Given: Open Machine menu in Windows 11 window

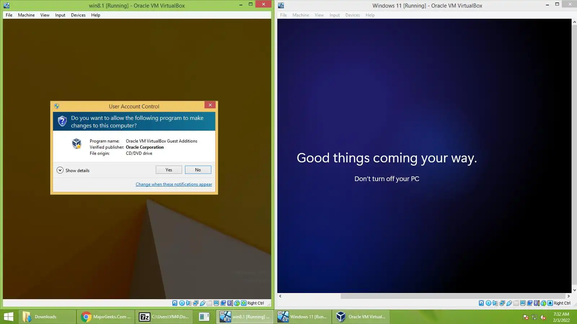Looking at the screenshot, I should (301, 15).
